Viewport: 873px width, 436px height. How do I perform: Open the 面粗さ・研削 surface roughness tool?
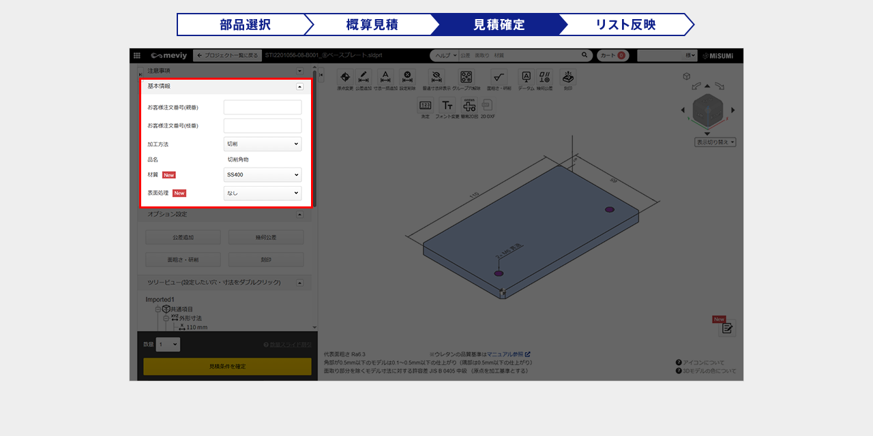pos(499,78)
